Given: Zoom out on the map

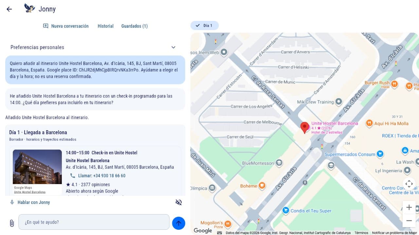Looking at the screenshot, I should click(409, 221).
